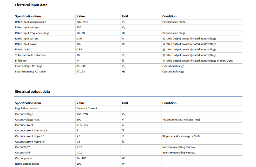This screenshot has width=256, height=167.
Task: Click the Electrical input data heading
Action: [x=31, y=5]
